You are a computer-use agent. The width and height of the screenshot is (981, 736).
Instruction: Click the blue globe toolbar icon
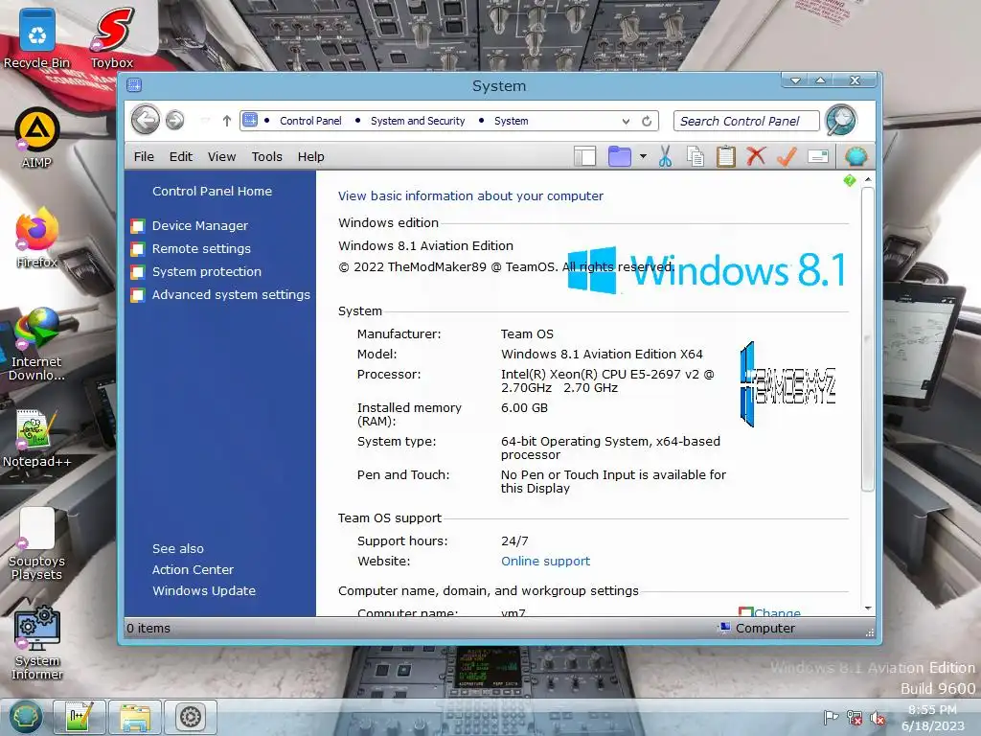[x=856, y=156]
